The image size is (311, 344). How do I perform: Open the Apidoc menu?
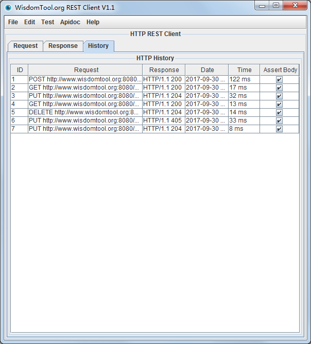[x=70, y=22]
